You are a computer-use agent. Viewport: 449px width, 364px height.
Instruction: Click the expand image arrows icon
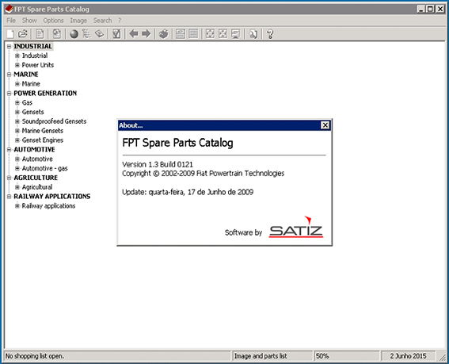(223, 34)
